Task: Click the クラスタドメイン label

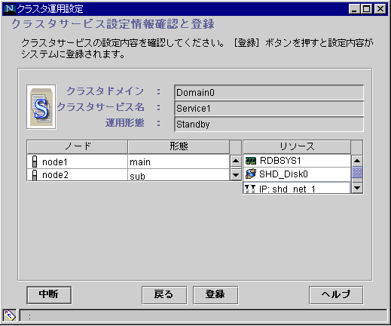Action: pos(105,91)
